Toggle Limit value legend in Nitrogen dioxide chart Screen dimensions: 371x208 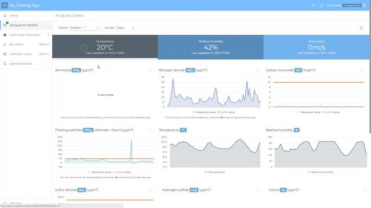click(226, 112)
